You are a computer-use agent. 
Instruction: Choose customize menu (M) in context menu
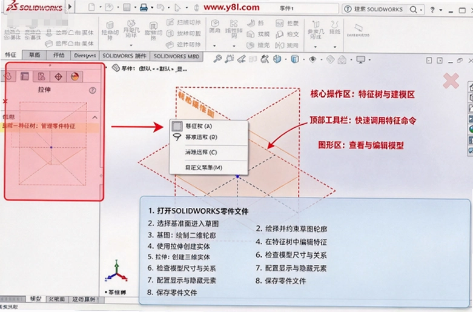click(x=209, y=167)
